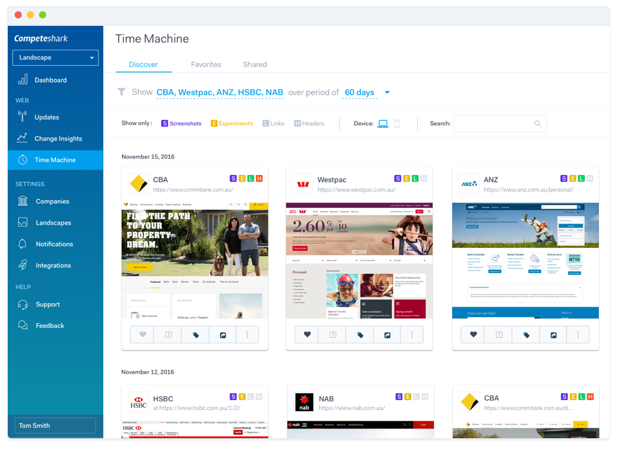Click the filter funnel icon
Screen dimensions: 617x455
coord(122,92)
